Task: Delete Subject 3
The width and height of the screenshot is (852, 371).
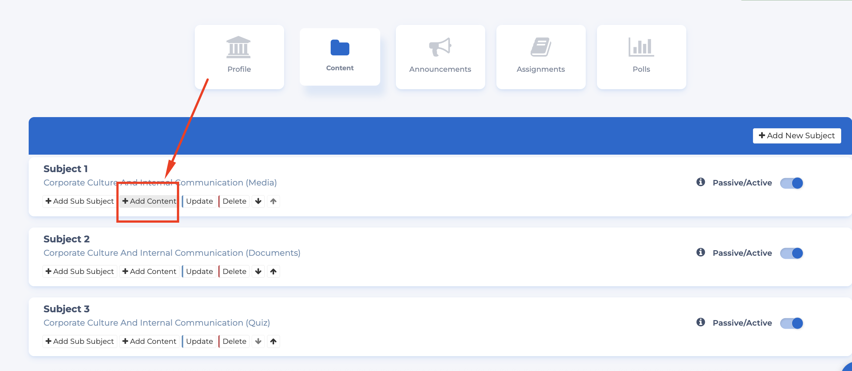Action: [x=234, y=341]
